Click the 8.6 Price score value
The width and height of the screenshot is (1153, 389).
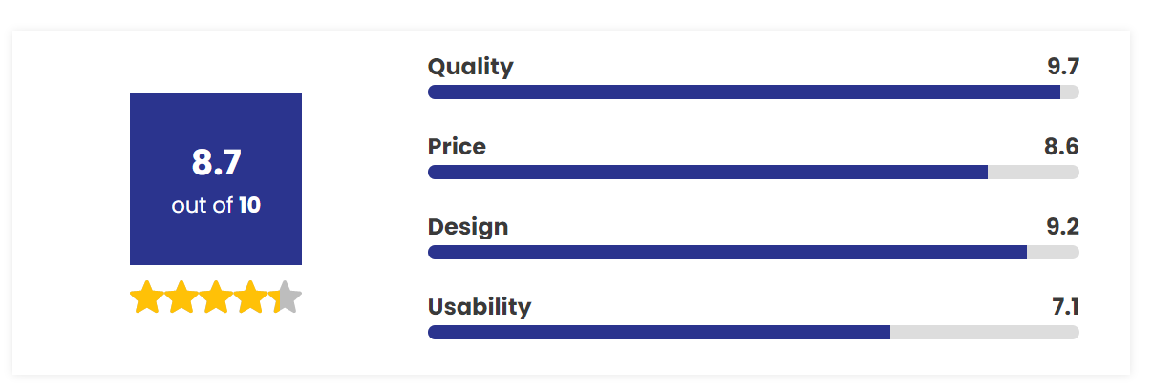[x=1061, y=147]
